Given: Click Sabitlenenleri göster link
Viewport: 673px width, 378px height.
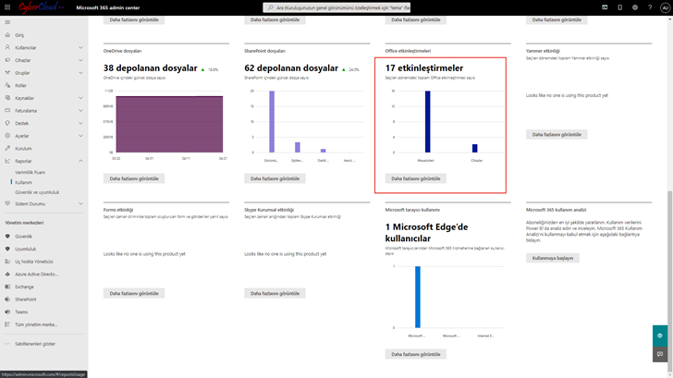Looking at the screenshot, I should click(35, 344).
